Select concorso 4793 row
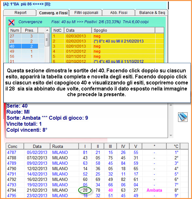Image resolution: width=192 pixels, height=199 pixels. [x=97, y=185]
